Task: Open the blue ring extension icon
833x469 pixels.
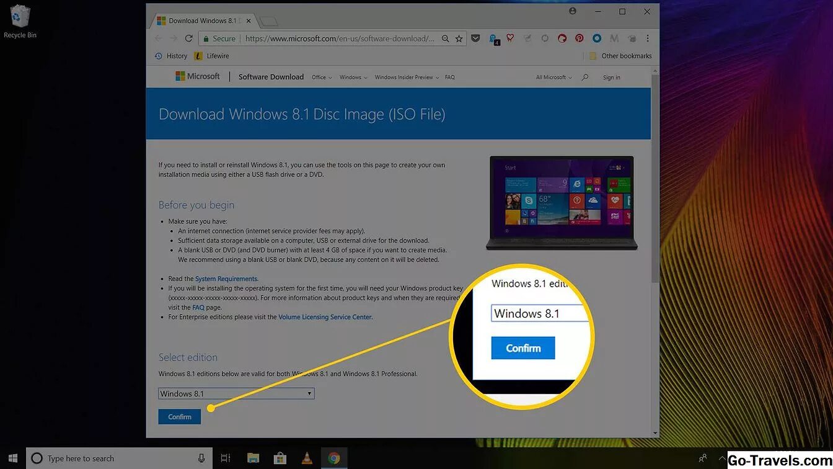Action: [597, 38]
